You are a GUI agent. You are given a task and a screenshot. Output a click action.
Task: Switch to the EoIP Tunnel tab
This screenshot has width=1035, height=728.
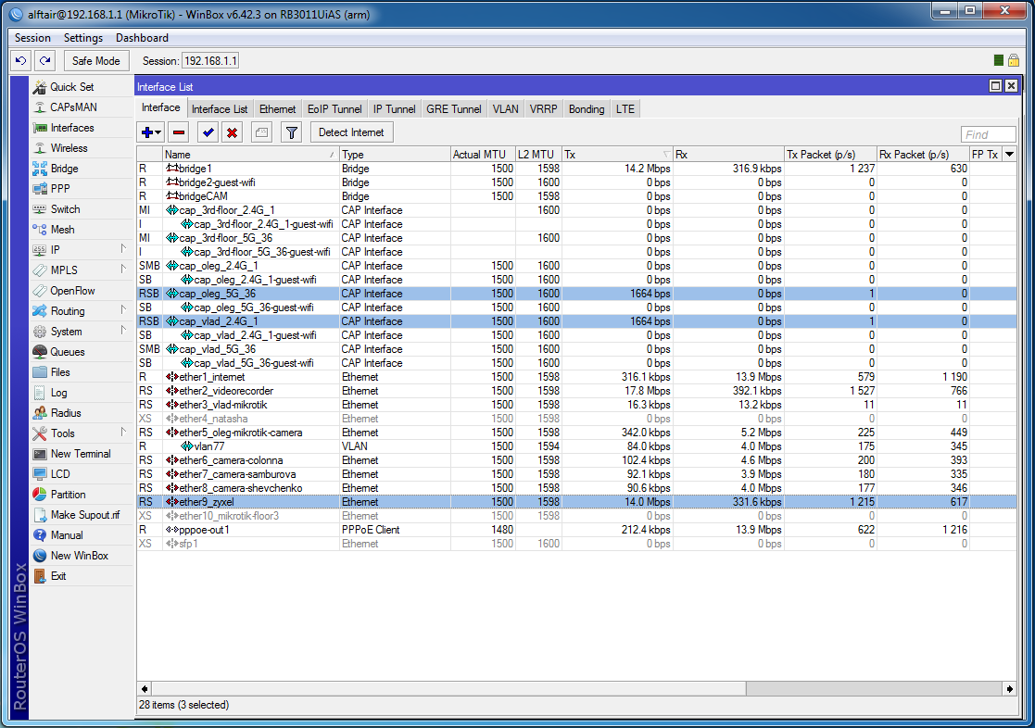coord(334,109)
